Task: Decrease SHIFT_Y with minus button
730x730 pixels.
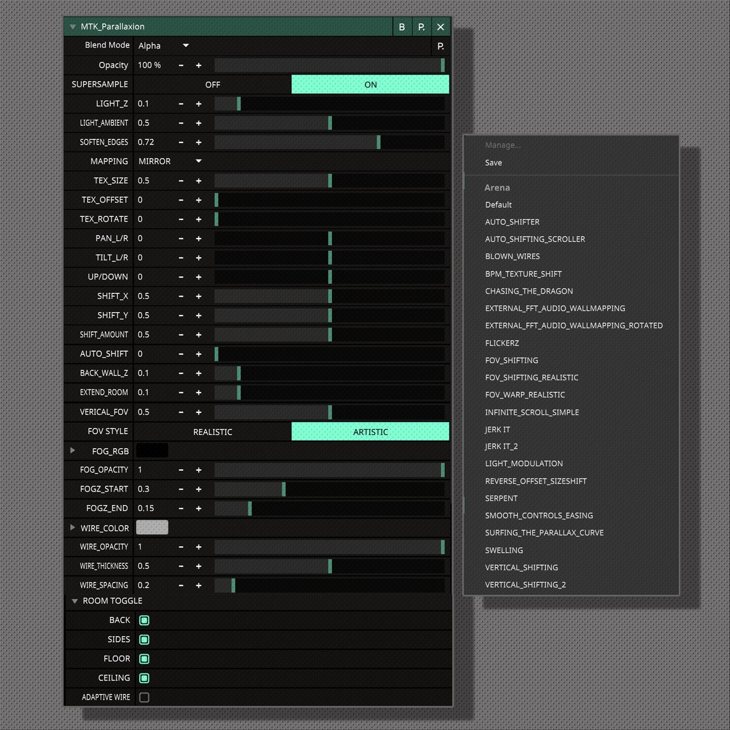Action: [181, 315]
